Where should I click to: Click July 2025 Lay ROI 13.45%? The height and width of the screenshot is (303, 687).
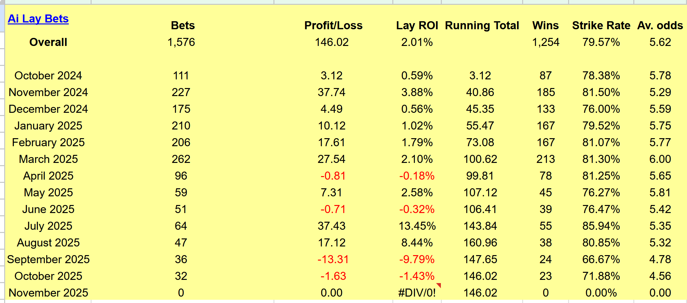(417, 226)
